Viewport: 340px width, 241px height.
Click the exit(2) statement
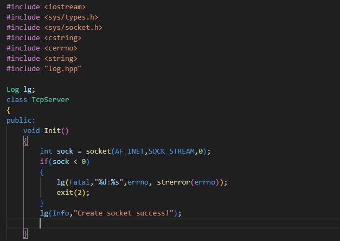coord(73,193)
